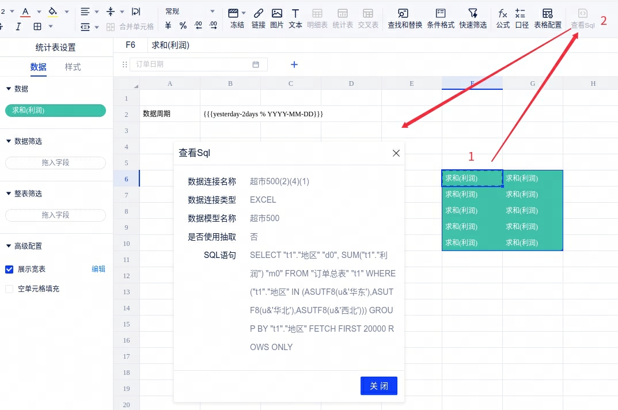Insert a 图片 image from the toolbar
This screenshot has height=410, width=618.
(277, 18)
